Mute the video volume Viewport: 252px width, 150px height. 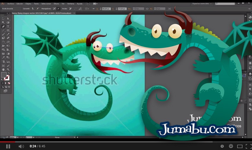click(21, 146)
